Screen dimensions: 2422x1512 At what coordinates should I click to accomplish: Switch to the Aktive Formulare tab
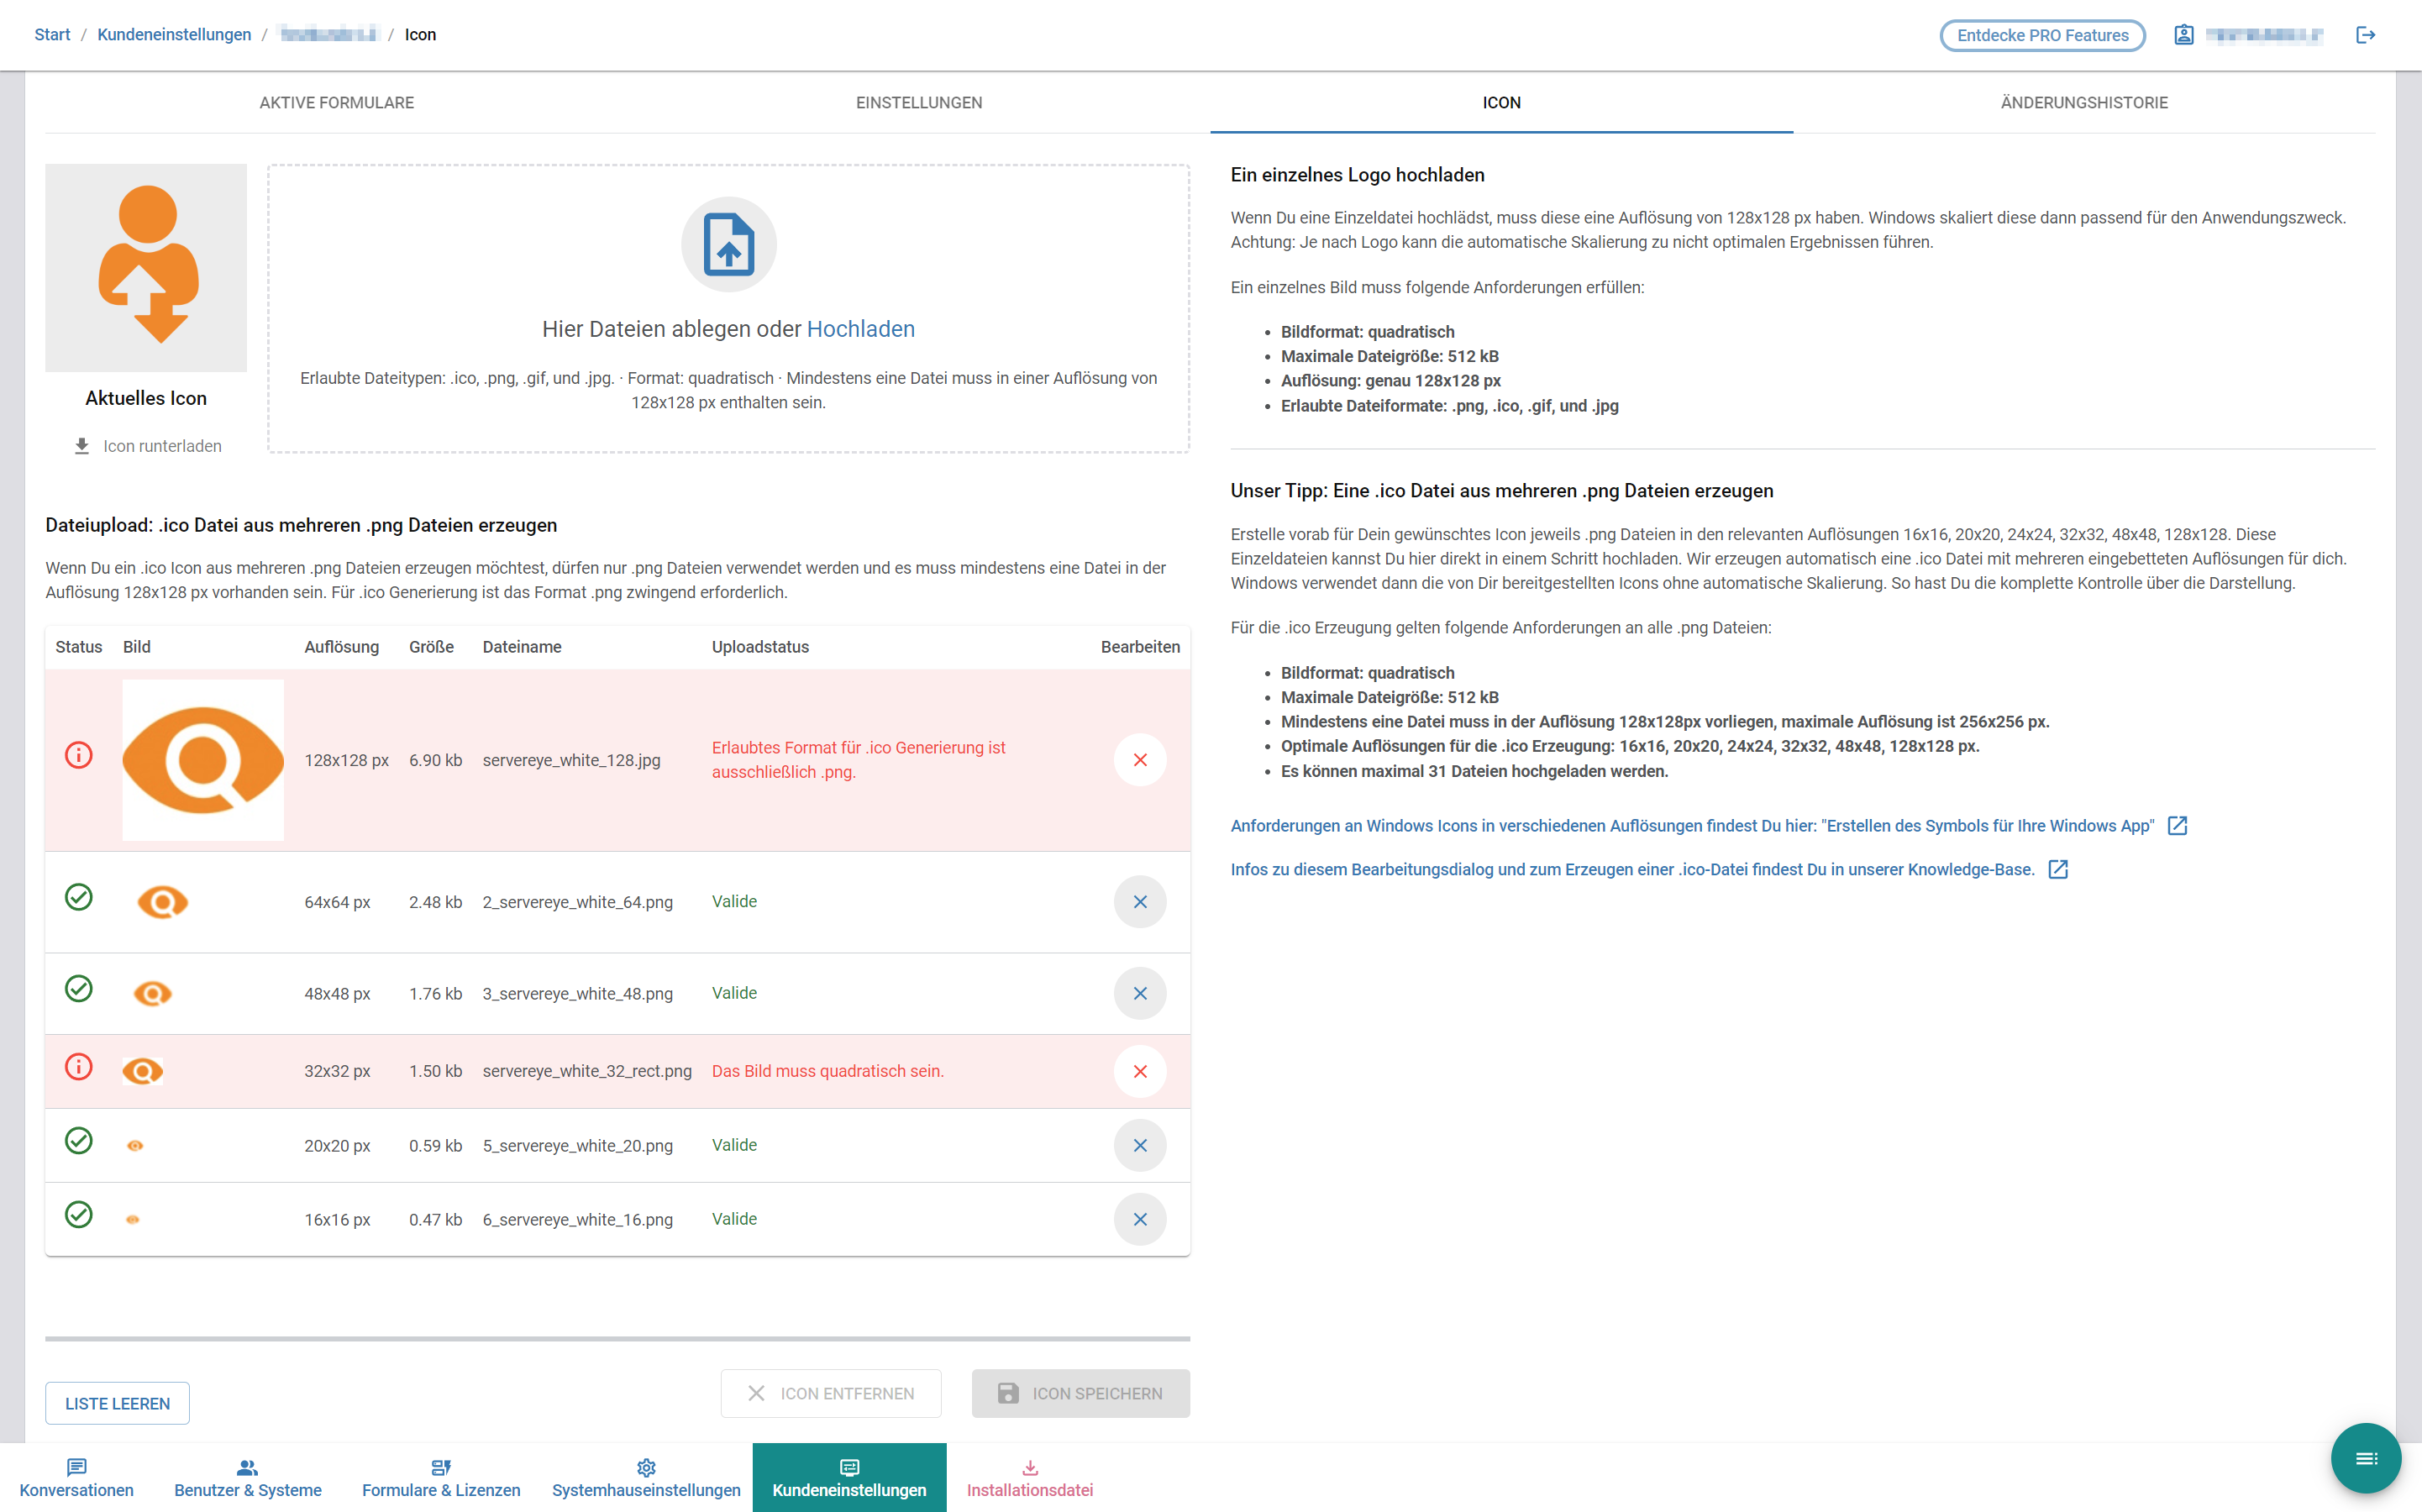tap(336, 102)
